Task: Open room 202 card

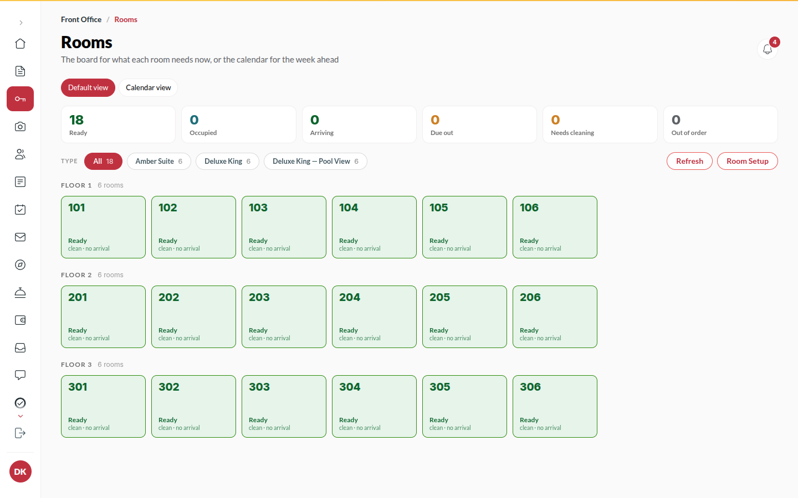Action: (x=193, y=317)
